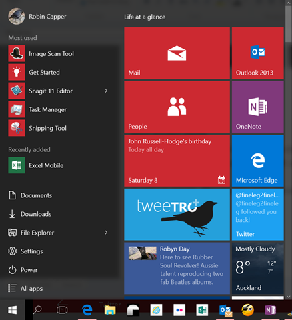Image resolution: width=292 pixels, height=320 pixels.
Task: Expand Snagit 11 Editor jump list arrow
Action: click(106, 91)
